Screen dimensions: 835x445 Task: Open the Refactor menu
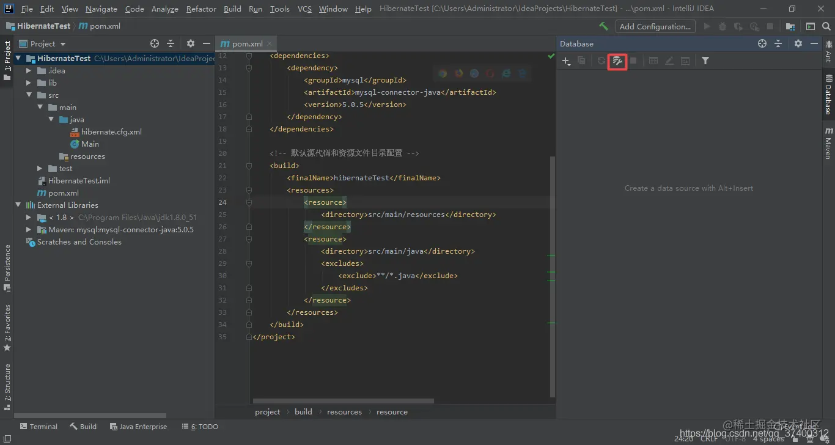[x=201, y=9]
